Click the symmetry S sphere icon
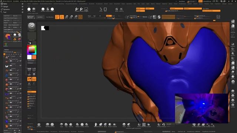Image resolution: width=237 pixels, height=133 pixels. [x=159, y=17]
